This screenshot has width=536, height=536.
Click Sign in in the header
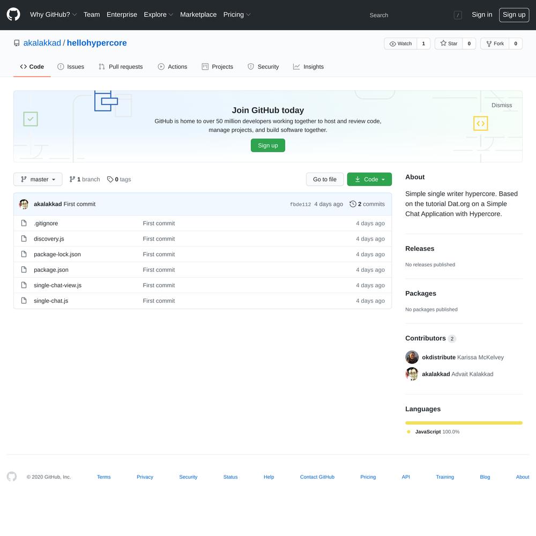[x=482, y=14]
